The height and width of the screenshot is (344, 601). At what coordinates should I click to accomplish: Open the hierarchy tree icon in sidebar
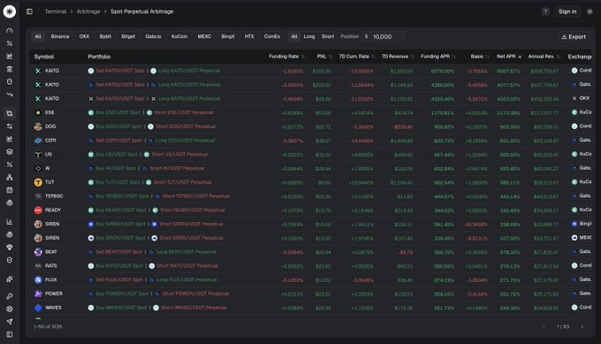(x=10, y=177)
